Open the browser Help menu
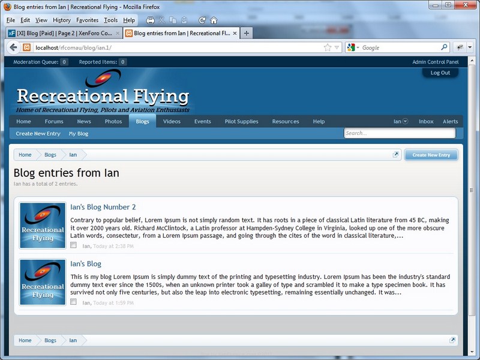This screenshot has width=480, height=360. point(129,20)
